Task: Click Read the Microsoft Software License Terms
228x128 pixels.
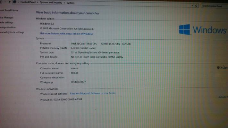Action: [x=93, y=93]
